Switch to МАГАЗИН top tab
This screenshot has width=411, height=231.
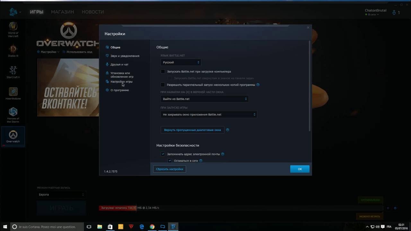pyautogui.click(x=63, y=12)
